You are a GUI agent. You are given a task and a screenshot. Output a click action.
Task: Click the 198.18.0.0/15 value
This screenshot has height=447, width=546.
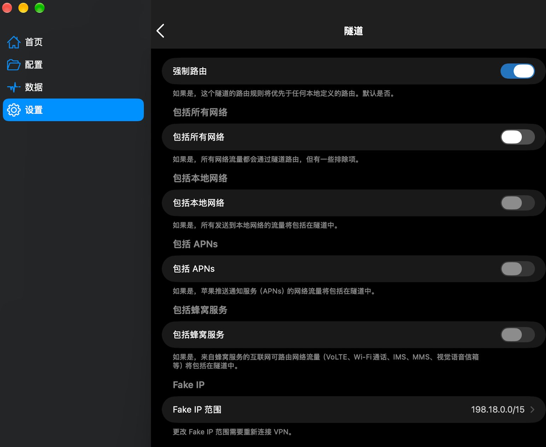tap(498, 410)
